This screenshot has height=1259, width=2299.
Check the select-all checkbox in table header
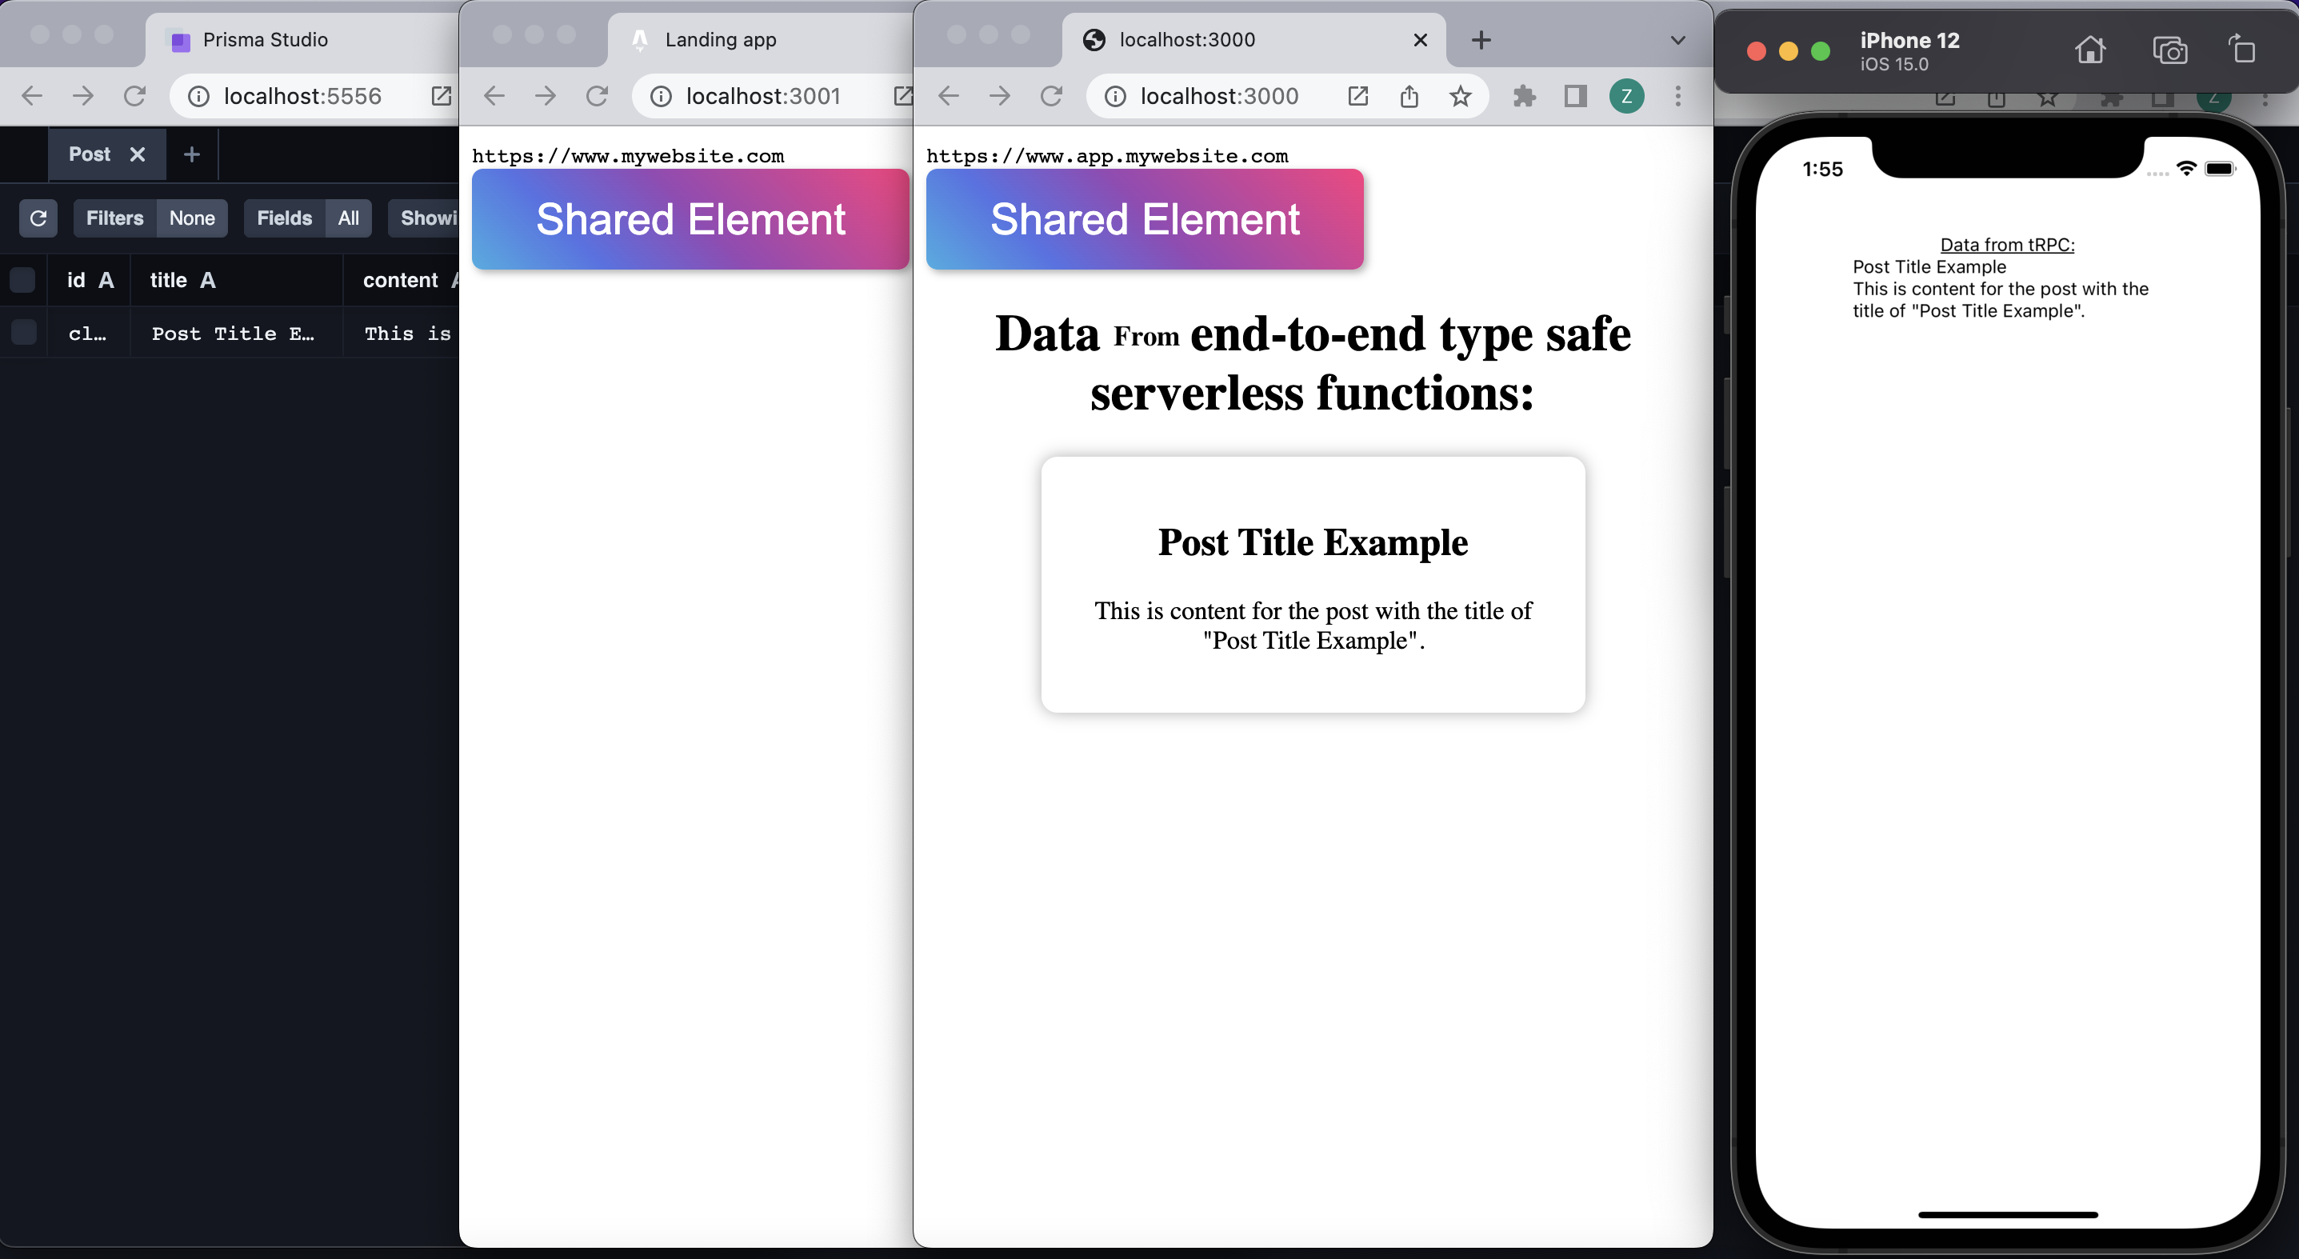pyautogui.click(x=22, y=280)
